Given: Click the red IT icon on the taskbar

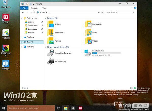Looking at the screenshot, I should pyautogui.click(x=81, y=108).
